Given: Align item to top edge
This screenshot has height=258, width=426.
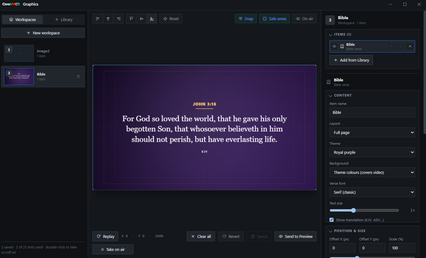Looking at the screenshot, I should 131,19.
